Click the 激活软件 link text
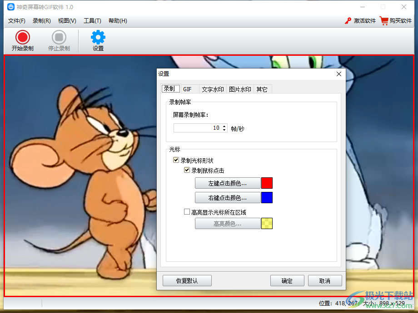418x313 pixels. pyautogui.click(x=365, y=21)
